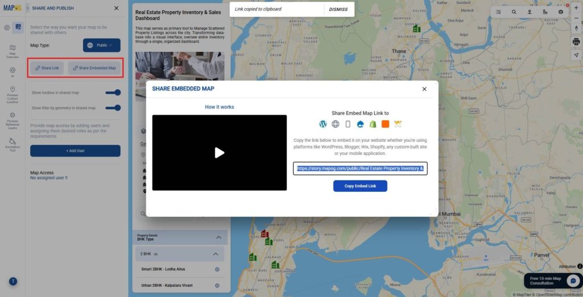This screenshot has height=297, width=583.
Task: Click Copy Embed Link button
Action: coord(360,186)
